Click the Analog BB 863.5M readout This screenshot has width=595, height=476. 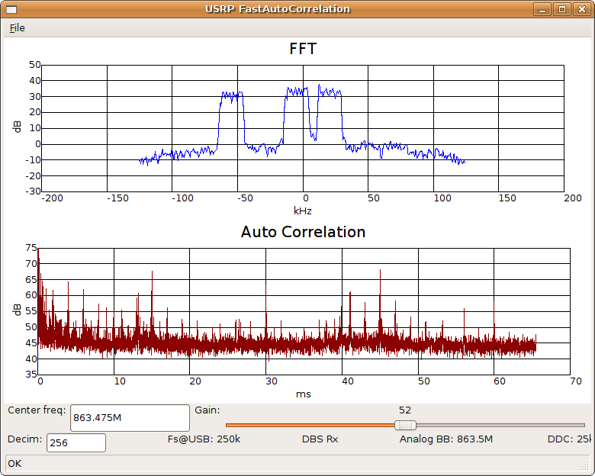[446, 439]
